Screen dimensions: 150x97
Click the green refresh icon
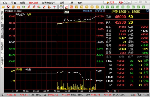[x=23, y=7]
